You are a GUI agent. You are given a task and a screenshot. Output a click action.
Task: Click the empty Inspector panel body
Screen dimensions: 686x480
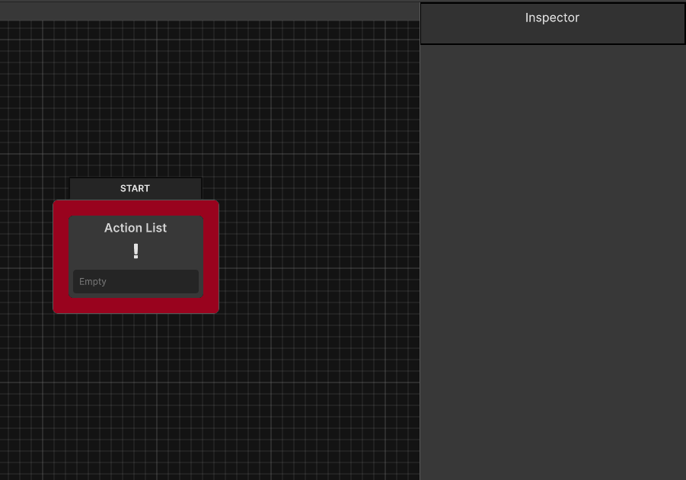552,259
